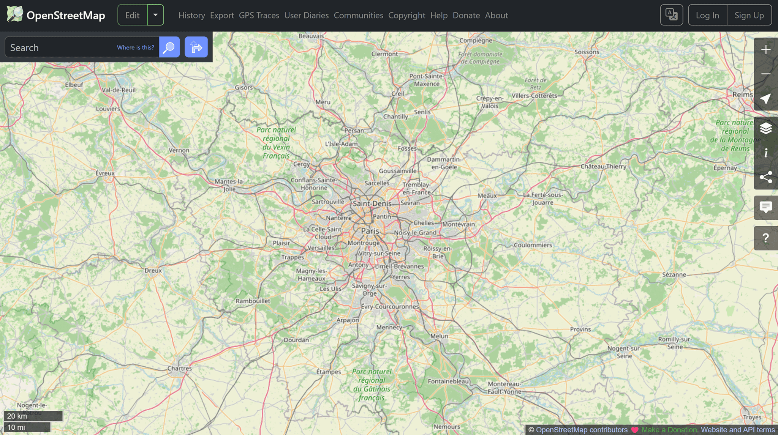Open the share panel icon
Viewport: 778px width, 435px height.
pos(765,177)
